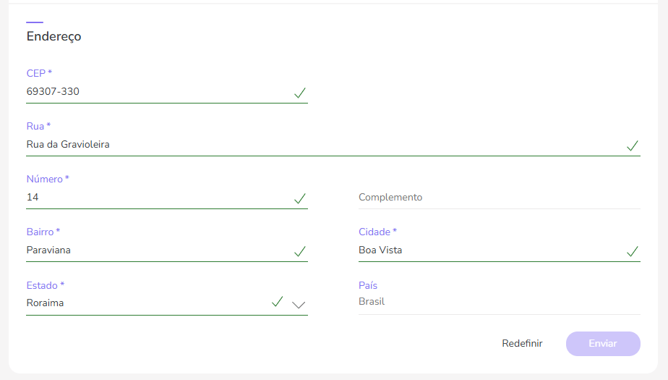Submit the form with Enviar button
This screenshot has height=380, width=668.
603,344
